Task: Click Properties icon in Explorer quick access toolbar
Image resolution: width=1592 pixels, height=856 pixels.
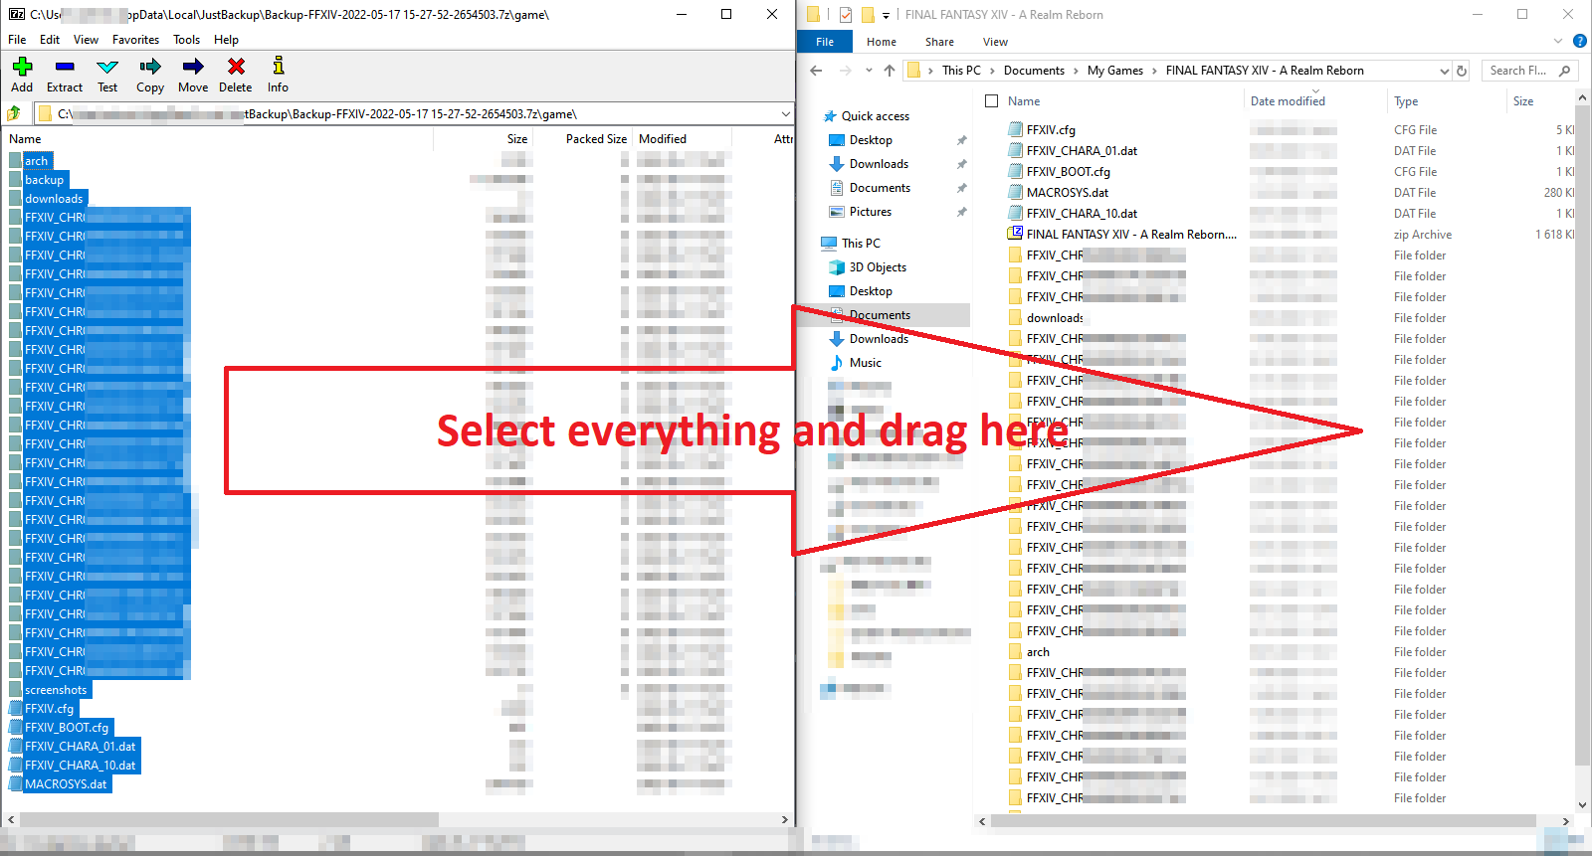Action: point(846,15)
